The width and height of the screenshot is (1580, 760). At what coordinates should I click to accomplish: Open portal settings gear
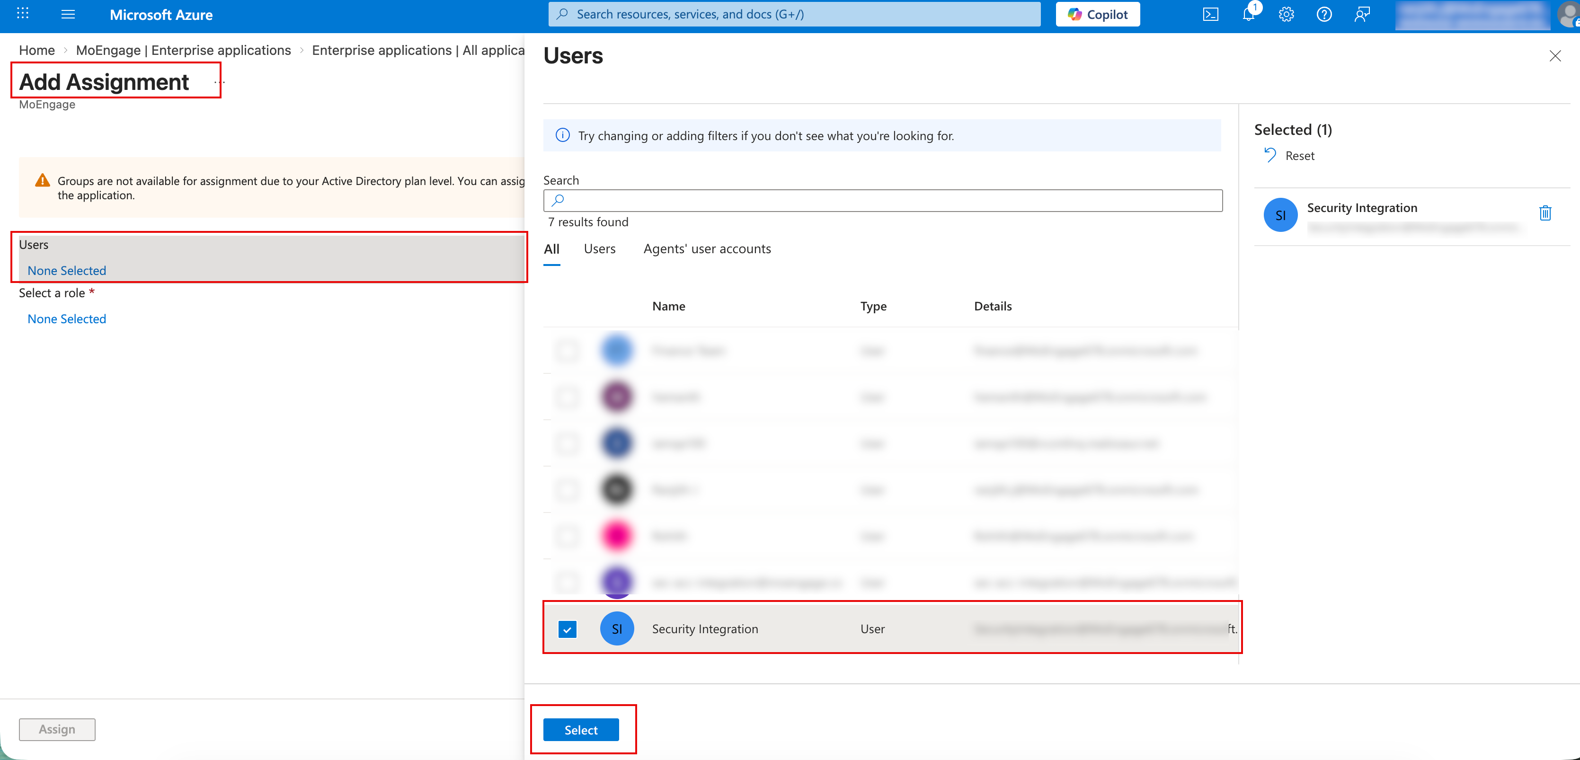coord(1286,14)
